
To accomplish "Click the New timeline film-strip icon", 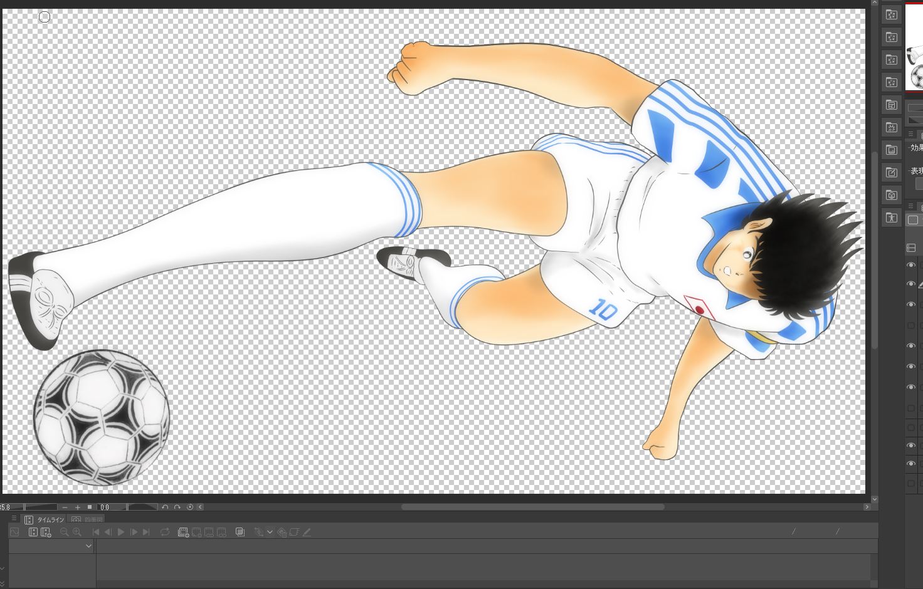I will (x=33, y=532).
